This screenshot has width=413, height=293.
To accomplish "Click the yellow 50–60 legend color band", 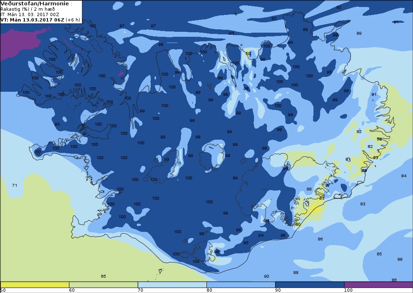I will pyautogui.click(x=35, y=285).
